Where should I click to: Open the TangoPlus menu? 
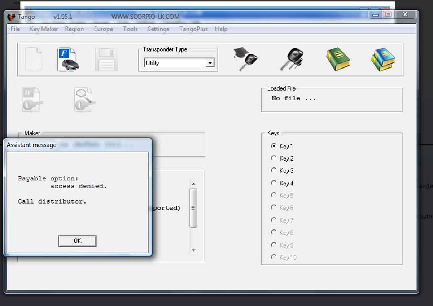(x=193, y=29)
